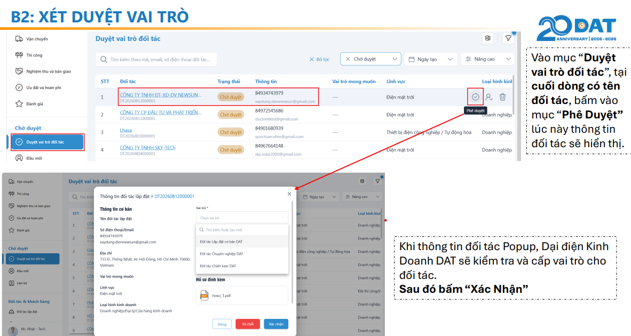Open column layout icon beside filter, upper screenshot
The image size is (631, 336).
coord(488,38)
